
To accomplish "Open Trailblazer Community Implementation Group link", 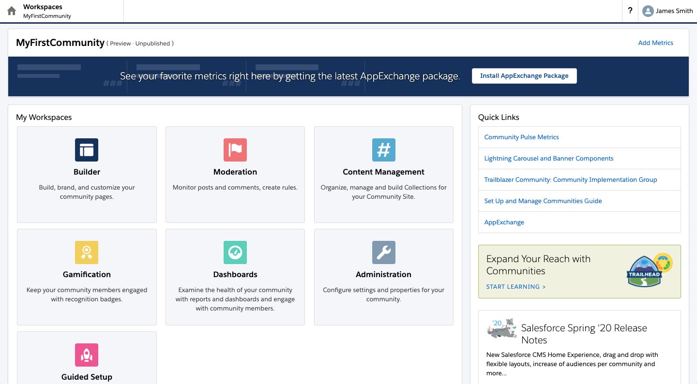I will pyautogui.click(x=571, y=180).
